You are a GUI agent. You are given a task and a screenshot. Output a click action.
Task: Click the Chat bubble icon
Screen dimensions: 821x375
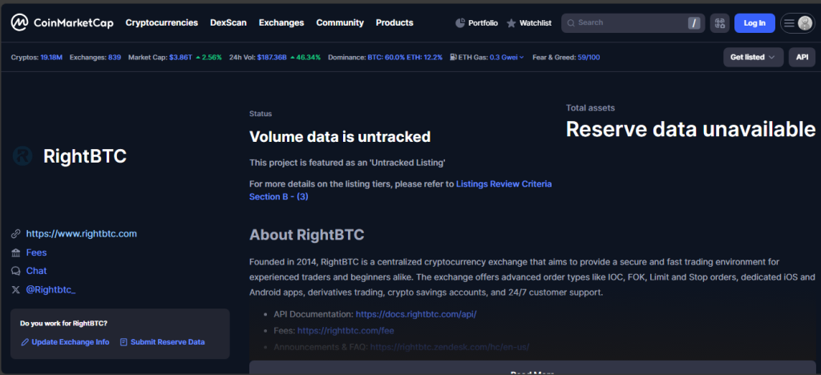coord(16,271)
